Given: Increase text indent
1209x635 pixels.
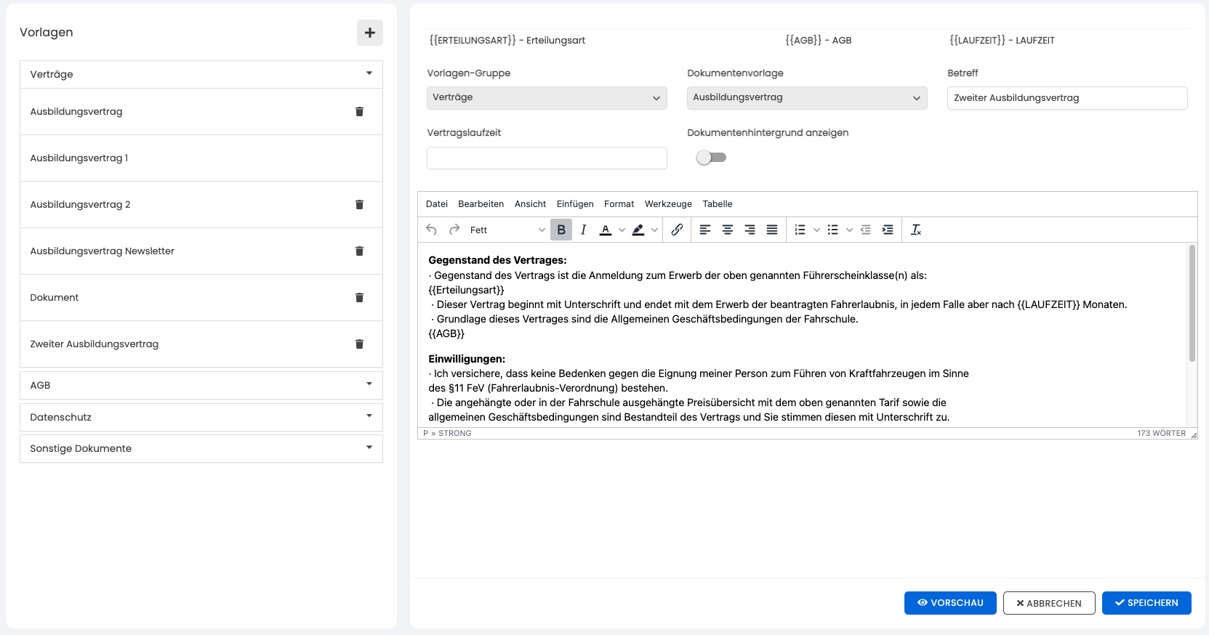Looking at the screenshot, I should [x=888, y=230].
